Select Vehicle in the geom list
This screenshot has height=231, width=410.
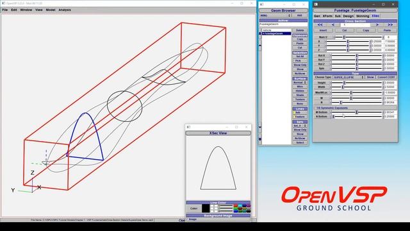[276, 30]
